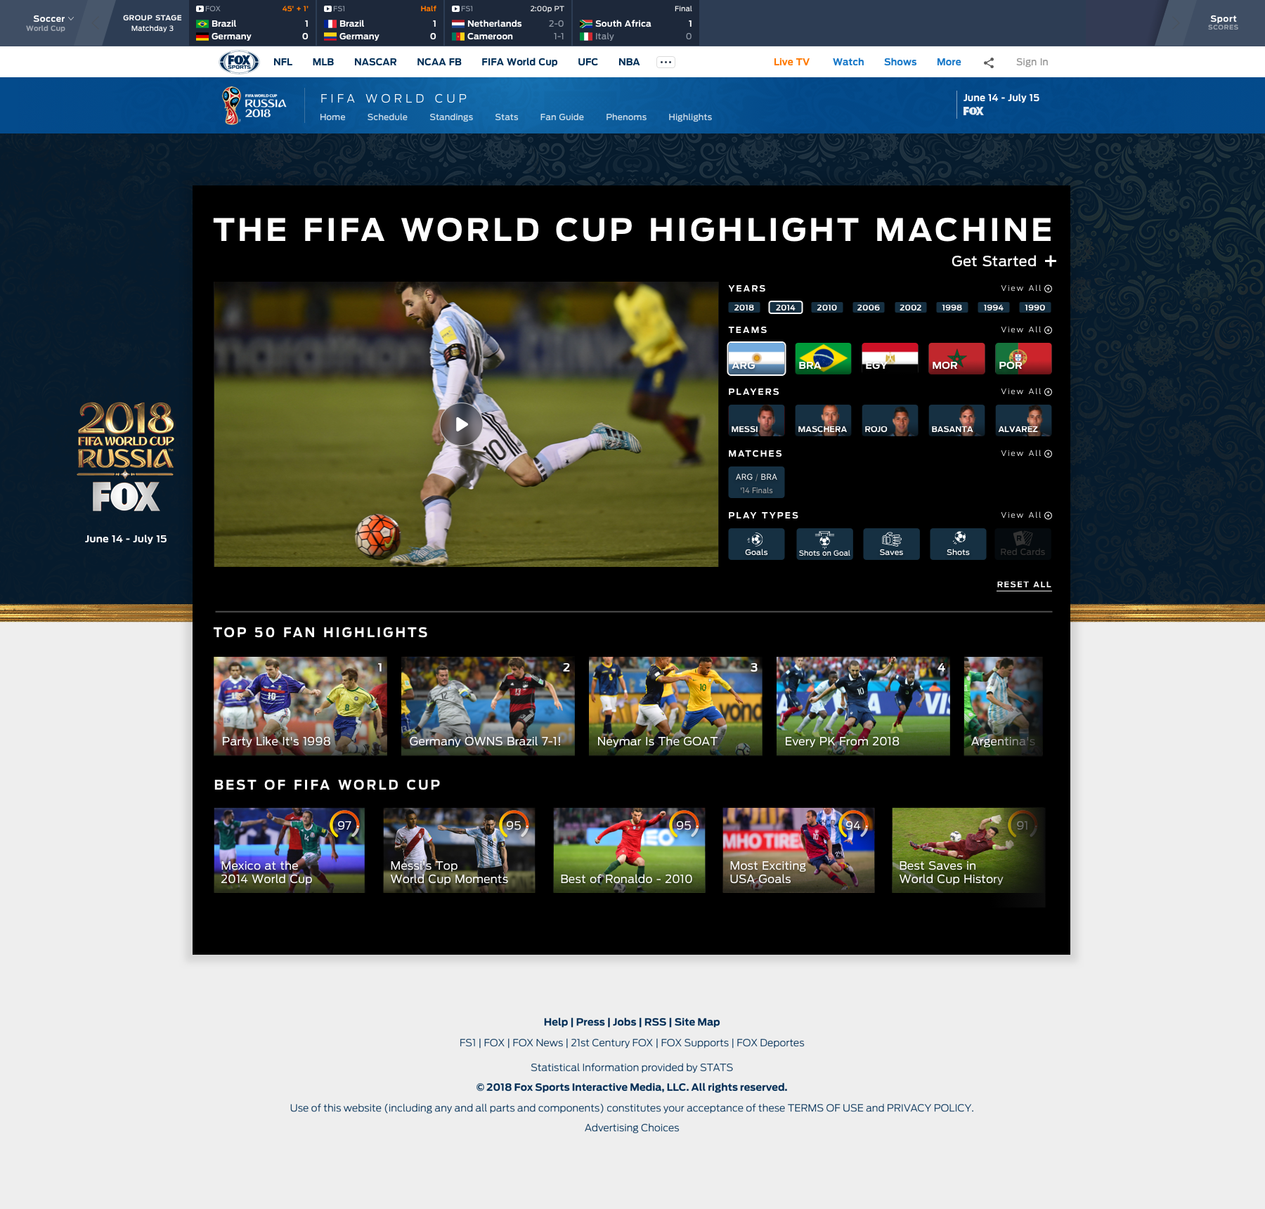Click the Reset All button
The image size is (1265, 1209).
click(x=1023, y=584)
